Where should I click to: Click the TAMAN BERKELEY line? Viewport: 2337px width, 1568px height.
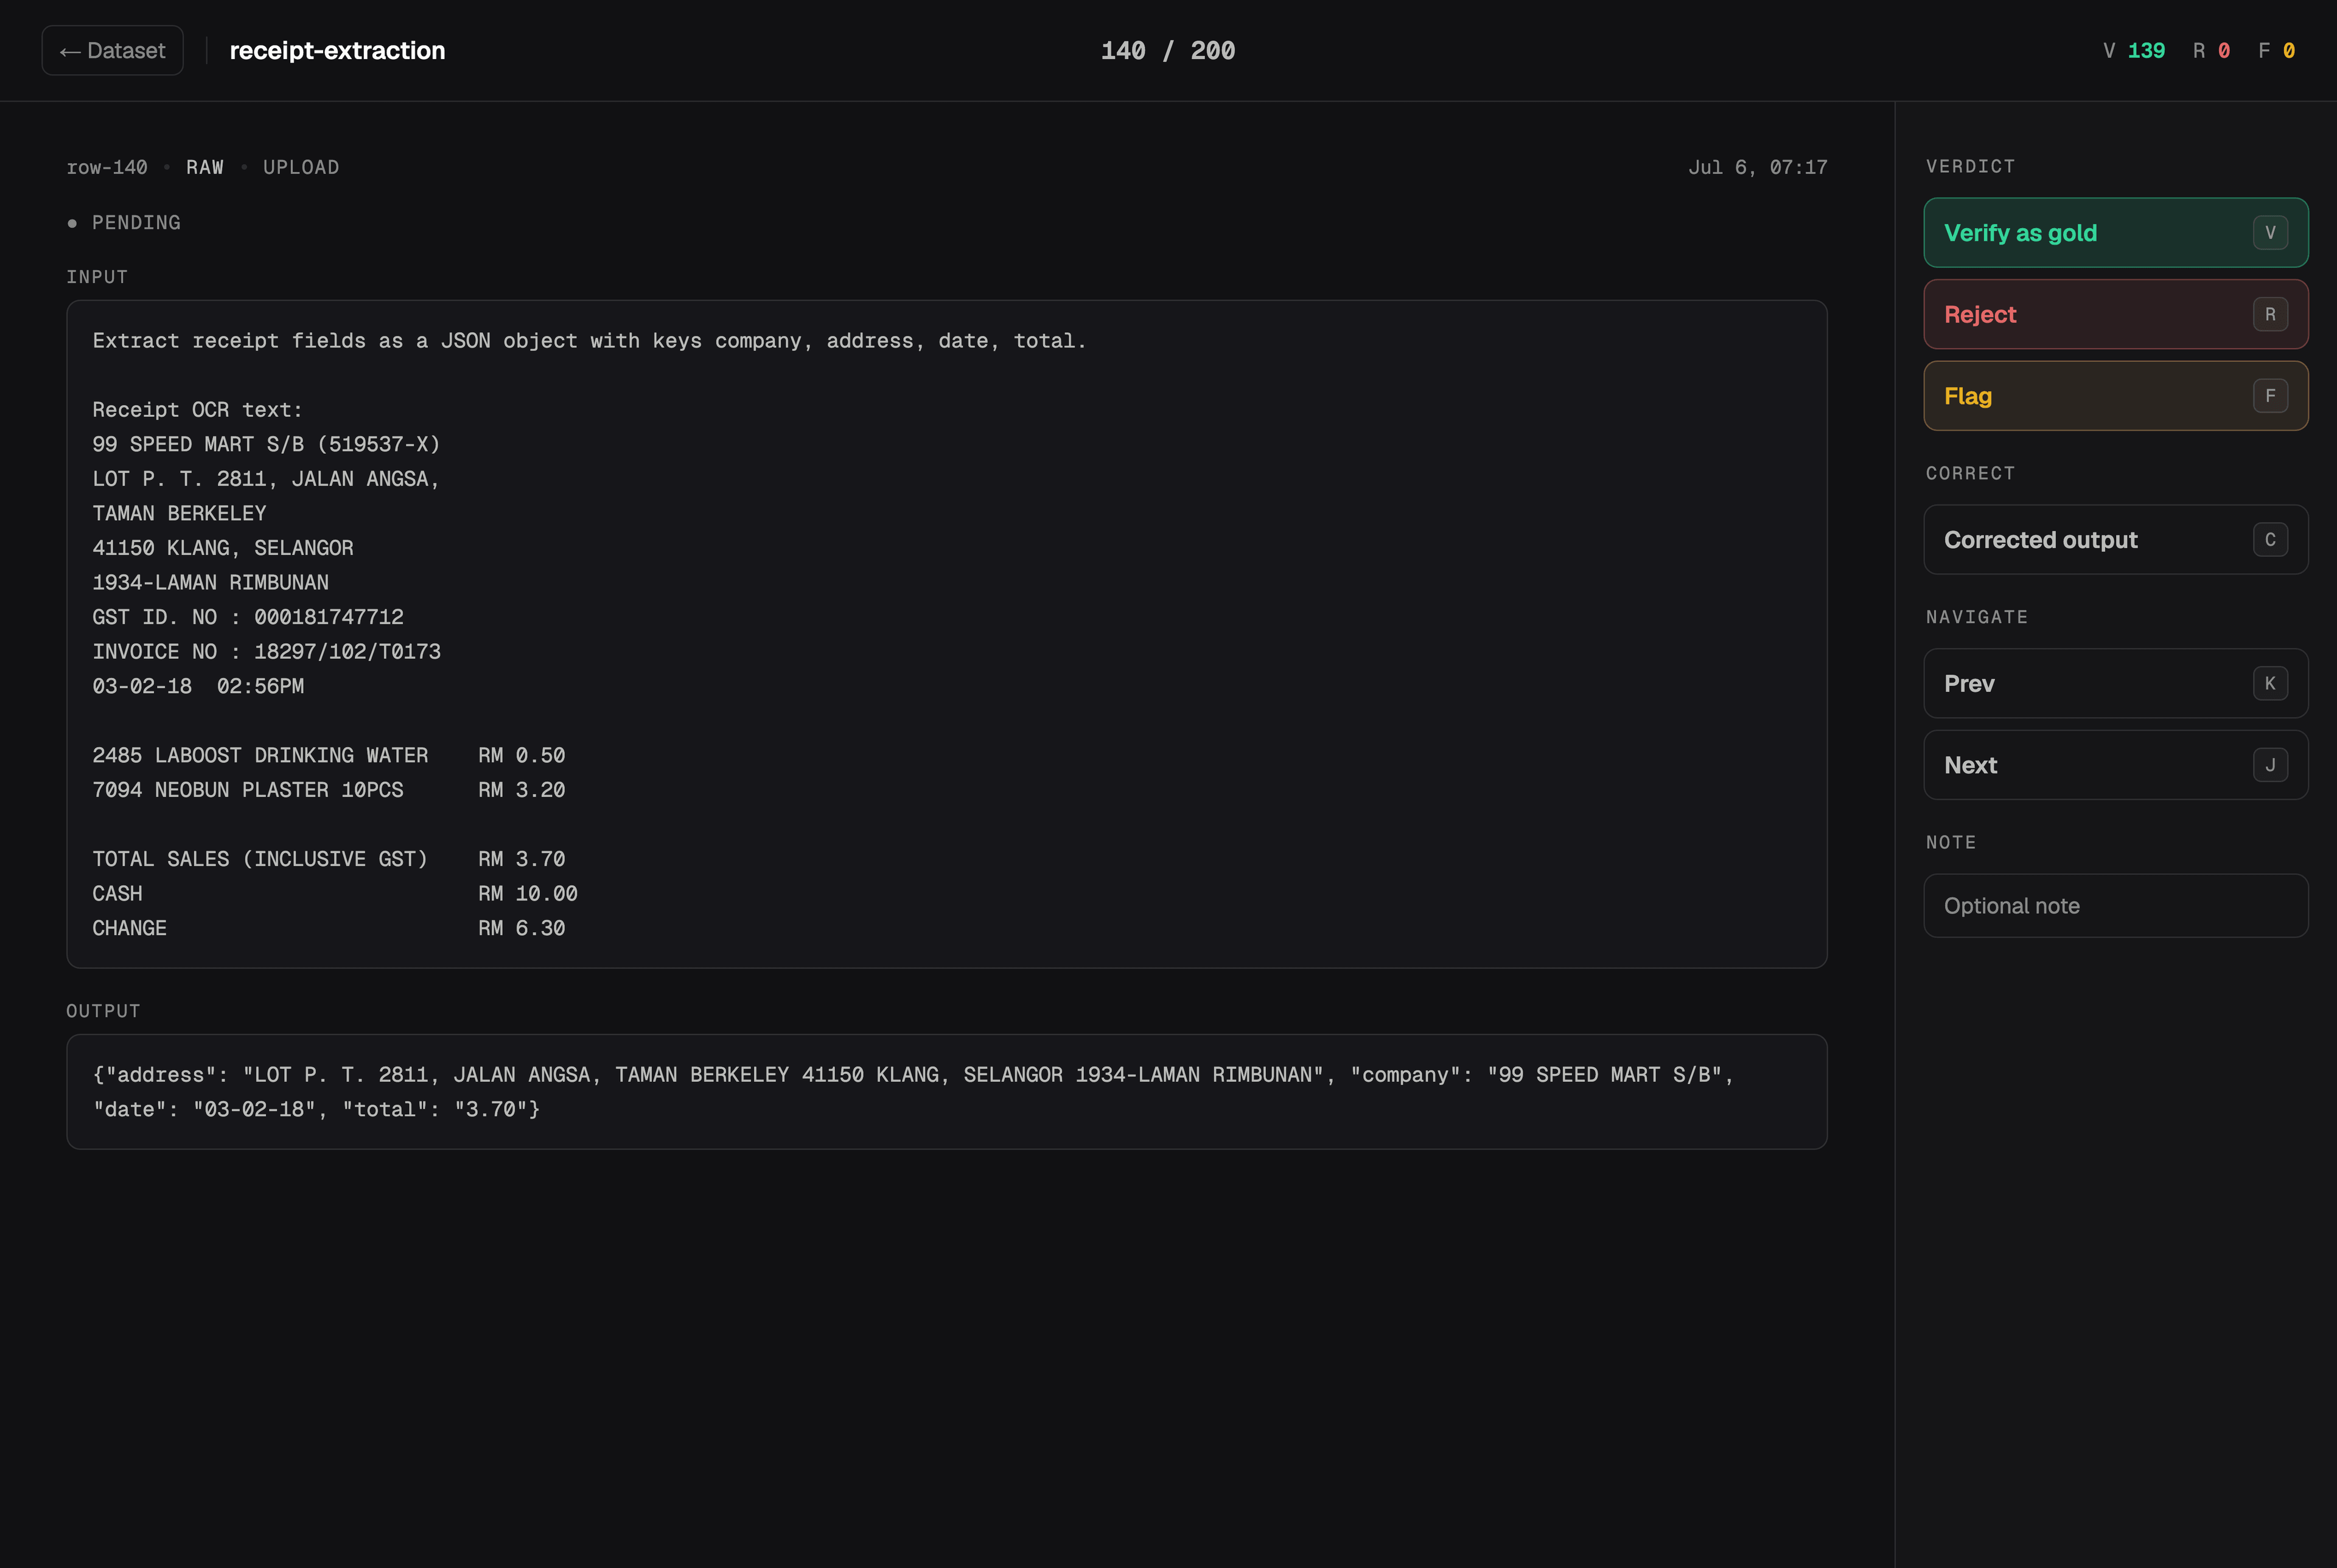pos(179,513)
